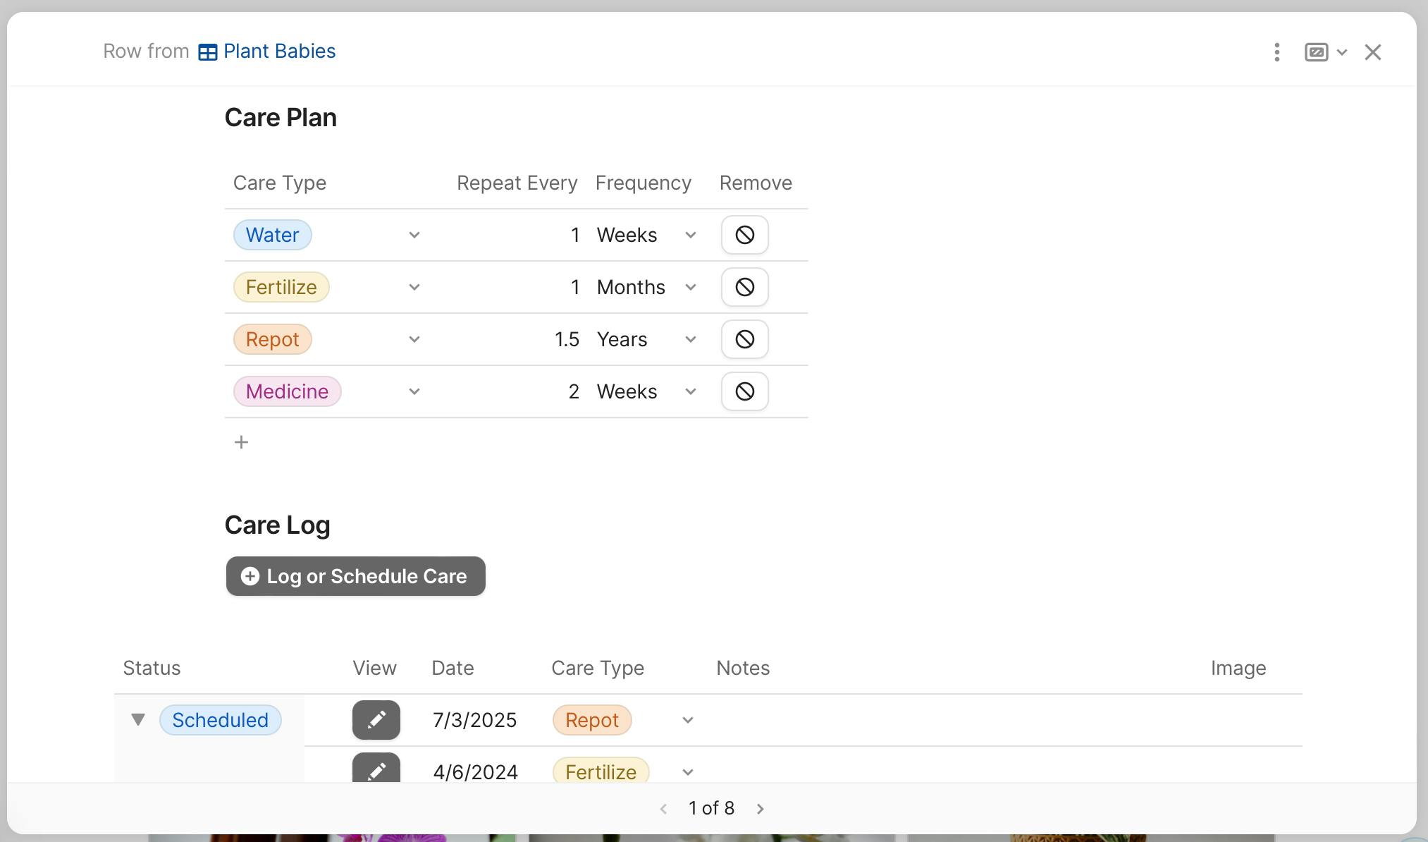Edit the Repot repeat every value 1.5
Screen dimensions: 1428x842
(x=566, y=339)
